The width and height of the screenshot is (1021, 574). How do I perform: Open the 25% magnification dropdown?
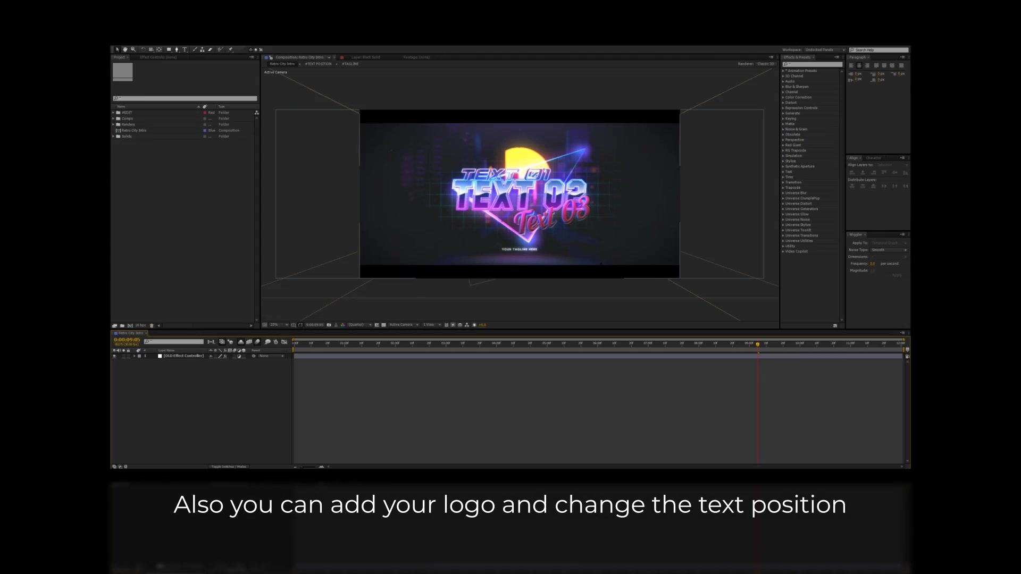tap(279, 325)
